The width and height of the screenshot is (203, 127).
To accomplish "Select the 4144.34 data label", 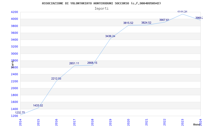I will (182, 12).
